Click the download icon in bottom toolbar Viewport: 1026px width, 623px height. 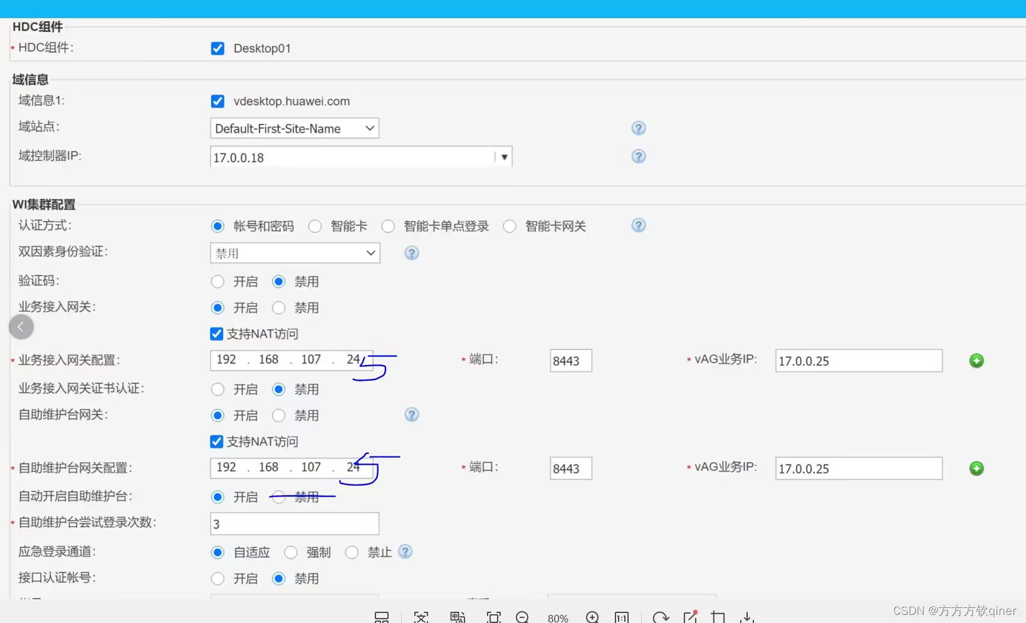747,617
